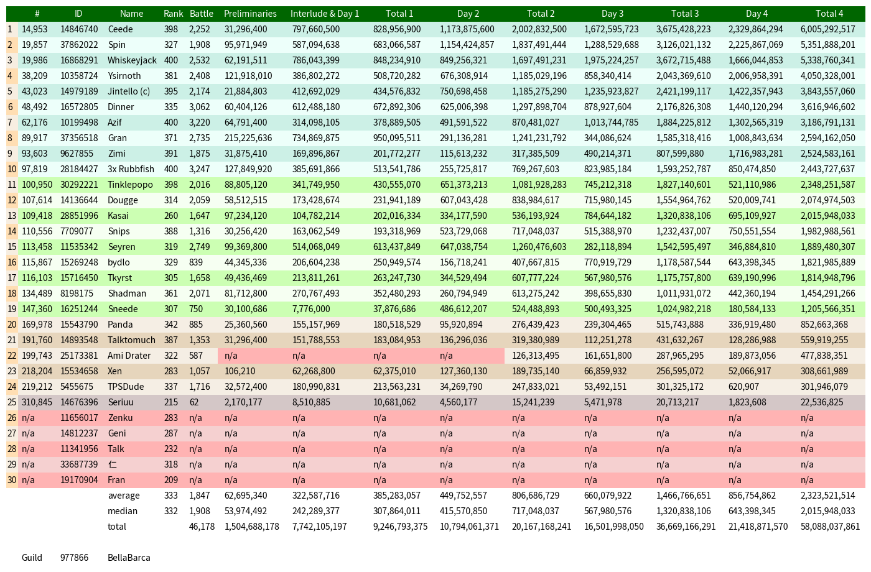
Task: Select the 'median' row label
Action: point(123,511)
